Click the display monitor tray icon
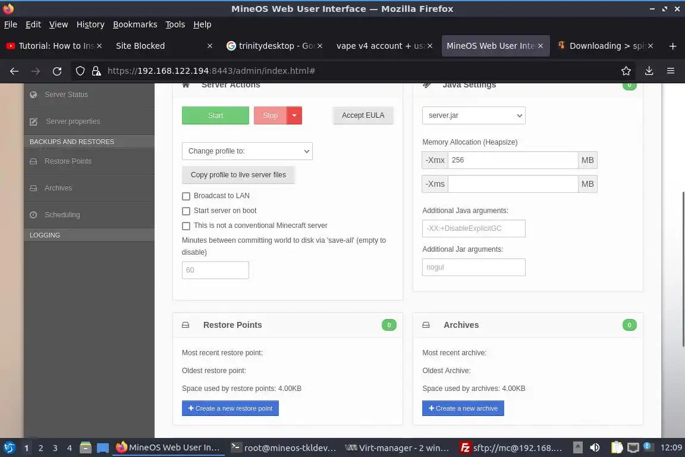Viewport: 685px width, 457px height. coord(633,448)
